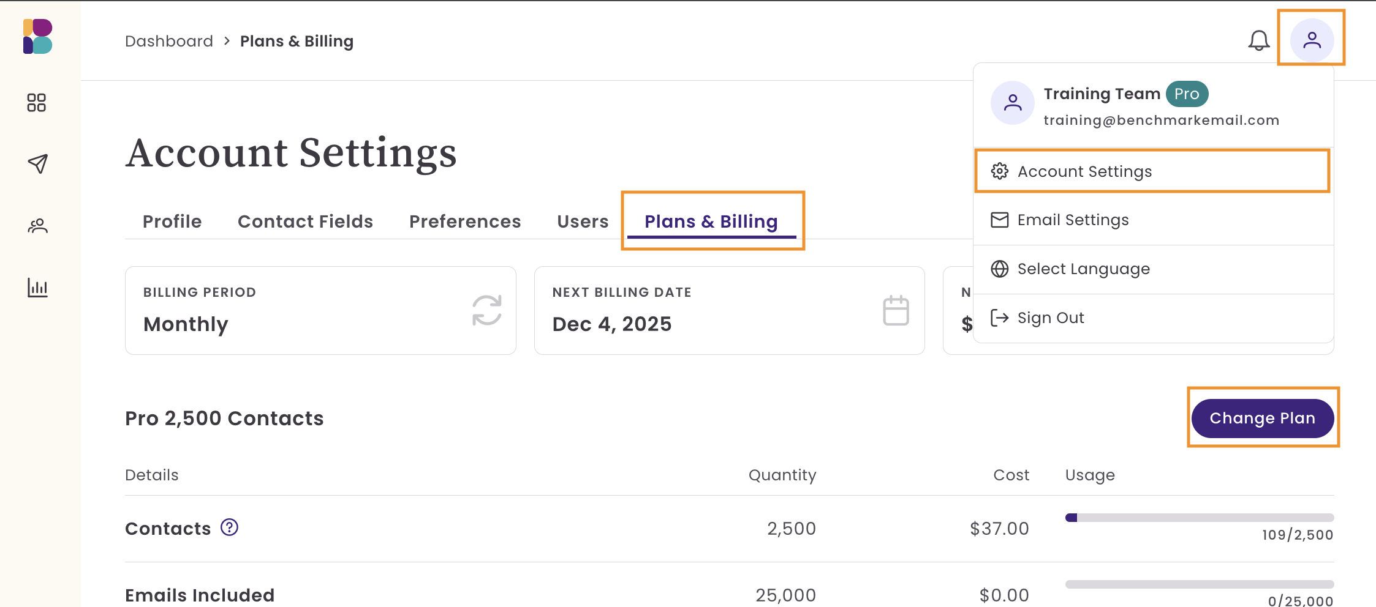Click the Dashboard breadcrumb link
1376x607 pixels.
click(x=169, y=41)
